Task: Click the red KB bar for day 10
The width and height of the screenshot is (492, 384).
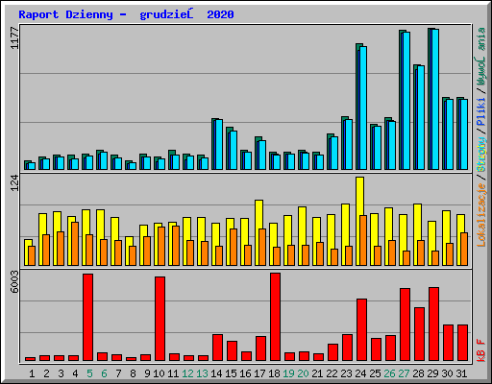Action: pos(160,319)
